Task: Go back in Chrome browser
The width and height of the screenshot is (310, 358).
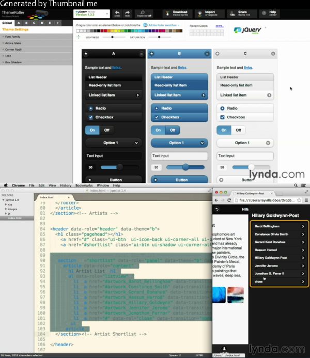Action: (216, 200)
